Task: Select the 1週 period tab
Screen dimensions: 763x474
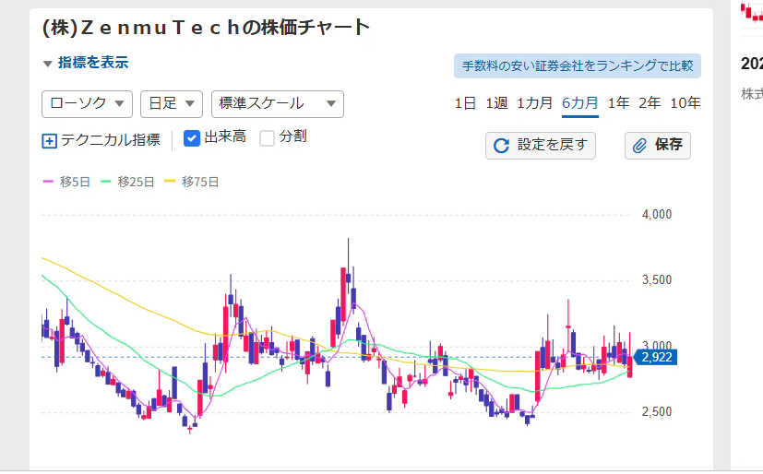Action: click(496, 103)
